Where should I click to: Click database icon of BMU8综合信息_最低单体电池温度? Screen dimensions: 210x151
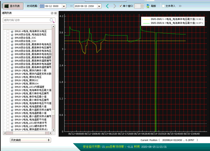coord(12,64)
